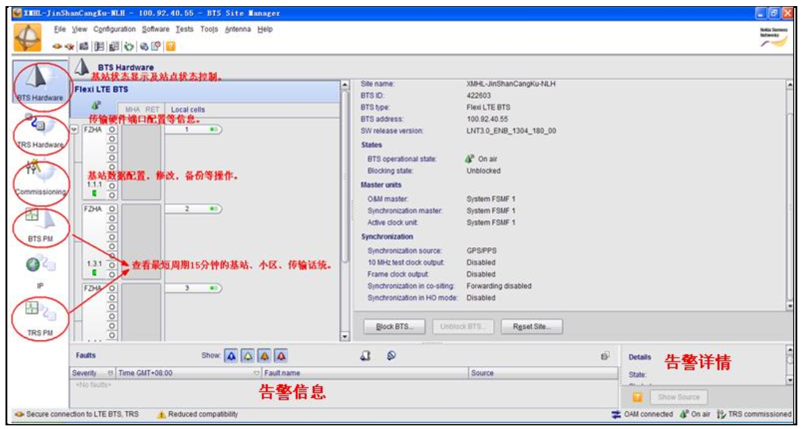
Task: Click the orange connect icon in toolbar
Action: (x=57, y=46)
